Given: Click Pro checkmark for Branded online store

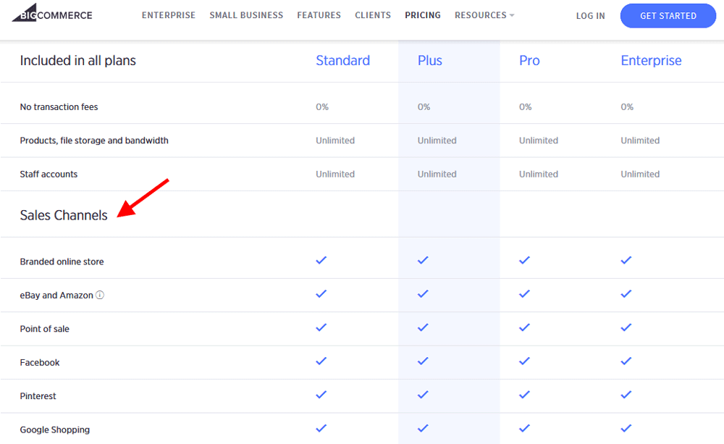Looking at the screenshot, I should (x=524, y=260).
